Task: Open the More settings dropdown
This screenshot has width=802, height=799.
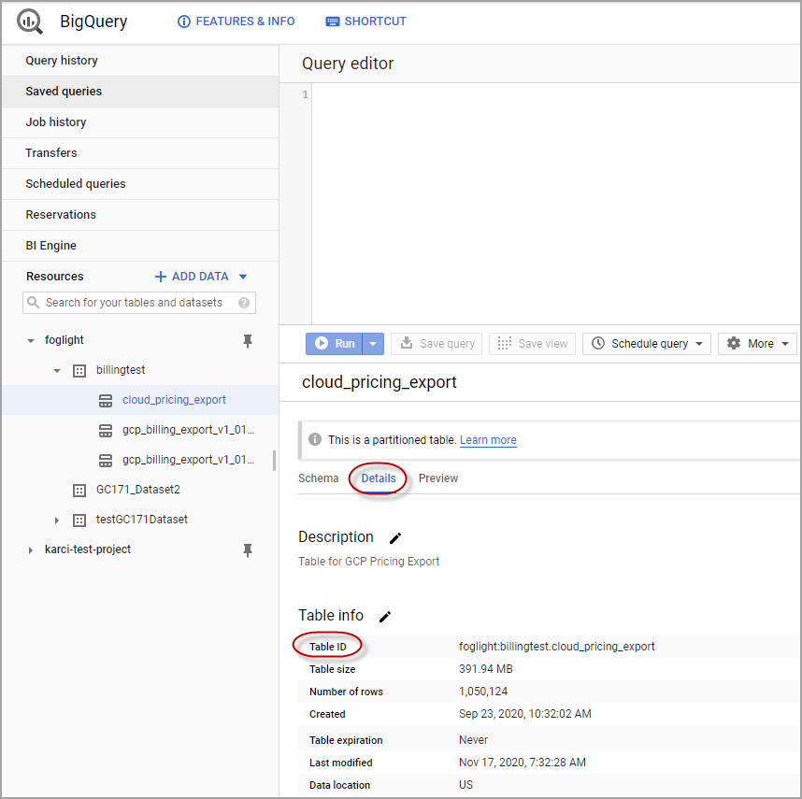Action: (x=757, y=344)
